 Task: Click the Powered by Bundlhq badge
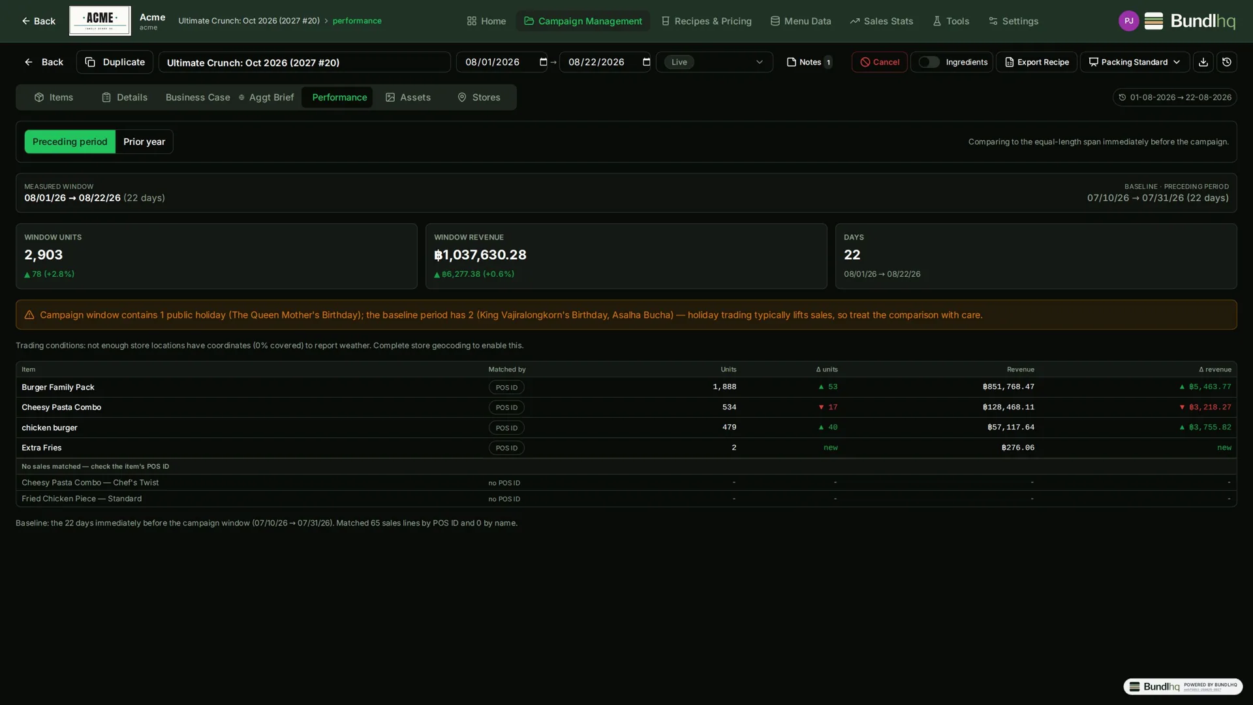click(x=1183, y=687)
